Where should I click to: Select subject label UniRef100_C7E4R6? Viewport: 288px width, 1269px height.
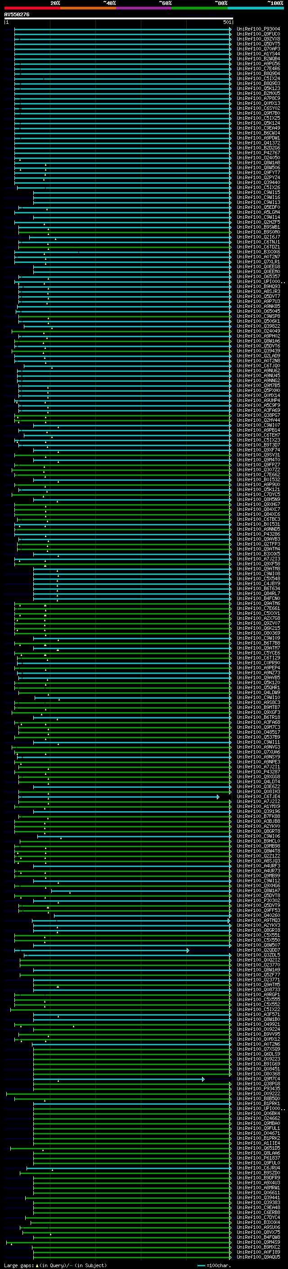[258, 68]
